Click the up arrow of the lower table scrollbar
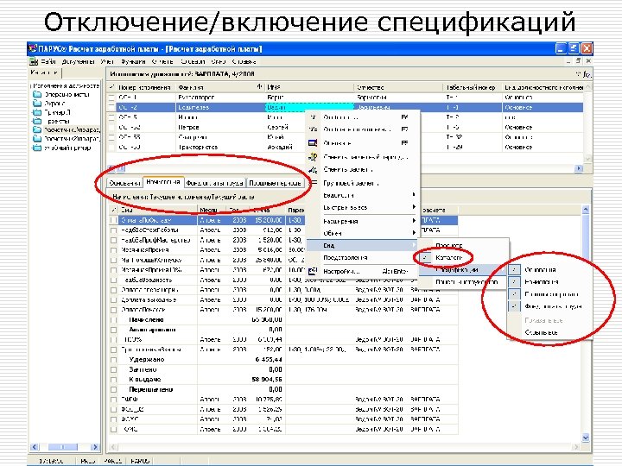The image size is (622, 466). tap(586, 209)
